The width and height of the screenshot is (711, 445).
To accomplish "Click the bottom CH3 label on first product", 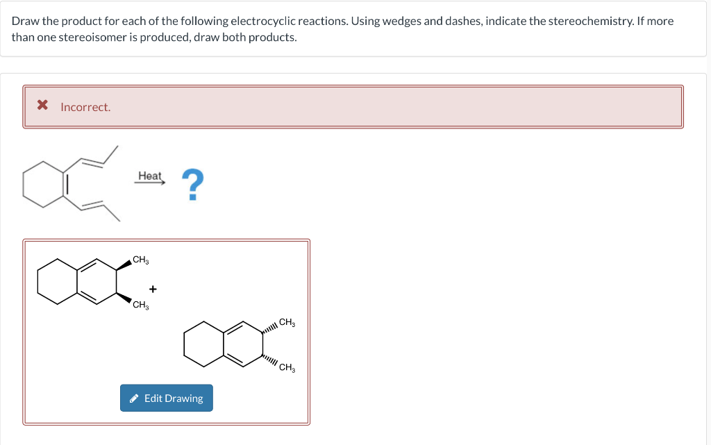I will (x=140, y=304).
